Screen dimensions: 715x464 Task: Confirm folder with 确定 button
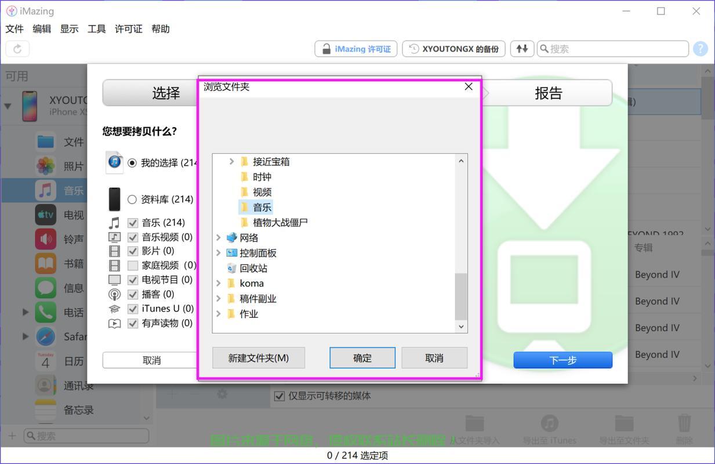pyautogui.click(x=362, y=358)
